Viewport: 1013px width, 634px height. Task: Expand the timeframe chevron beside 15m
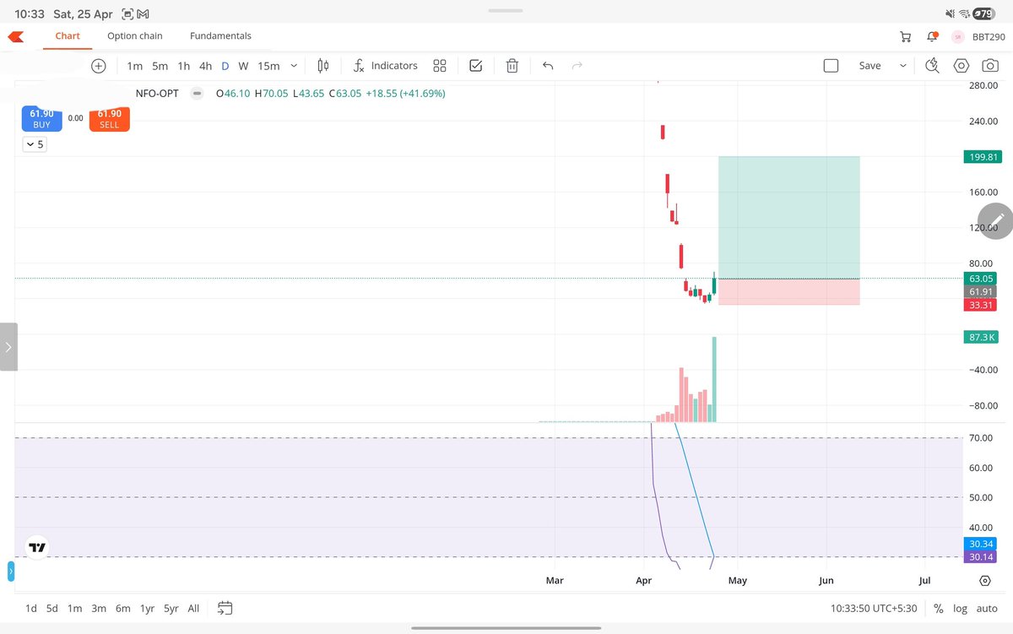click(x=293, y=65)
